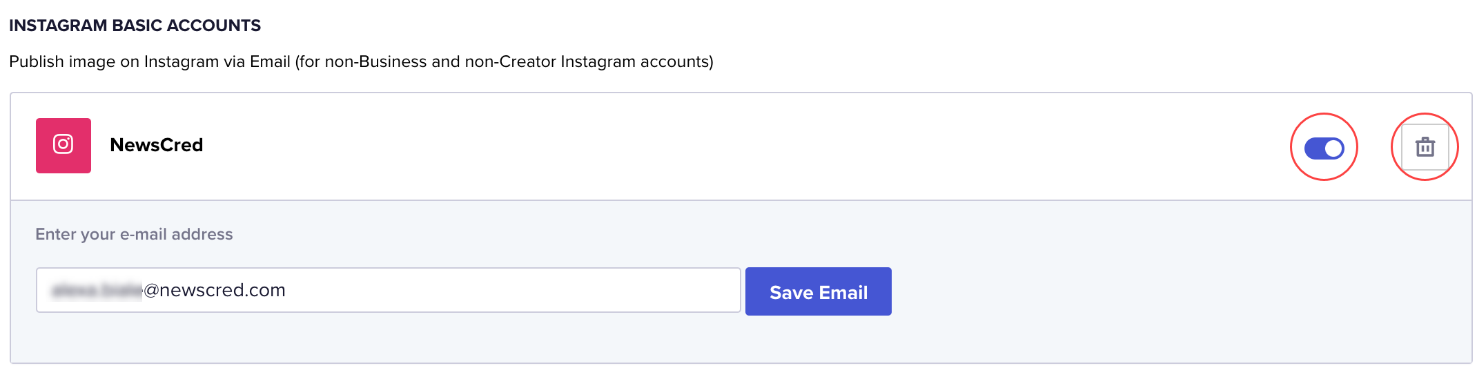1477x366 pixels.
Task: Disable the NewsCred Instagram account toggle
Action: click(x=1324, y=148)
